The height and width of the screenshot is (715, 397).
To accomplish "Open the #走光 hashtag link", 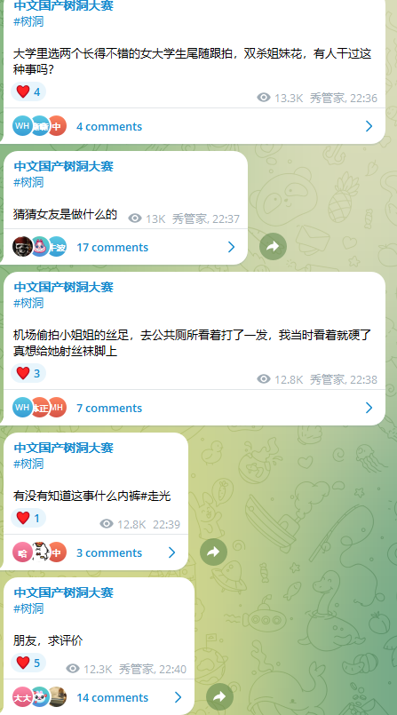I will 156,496.
